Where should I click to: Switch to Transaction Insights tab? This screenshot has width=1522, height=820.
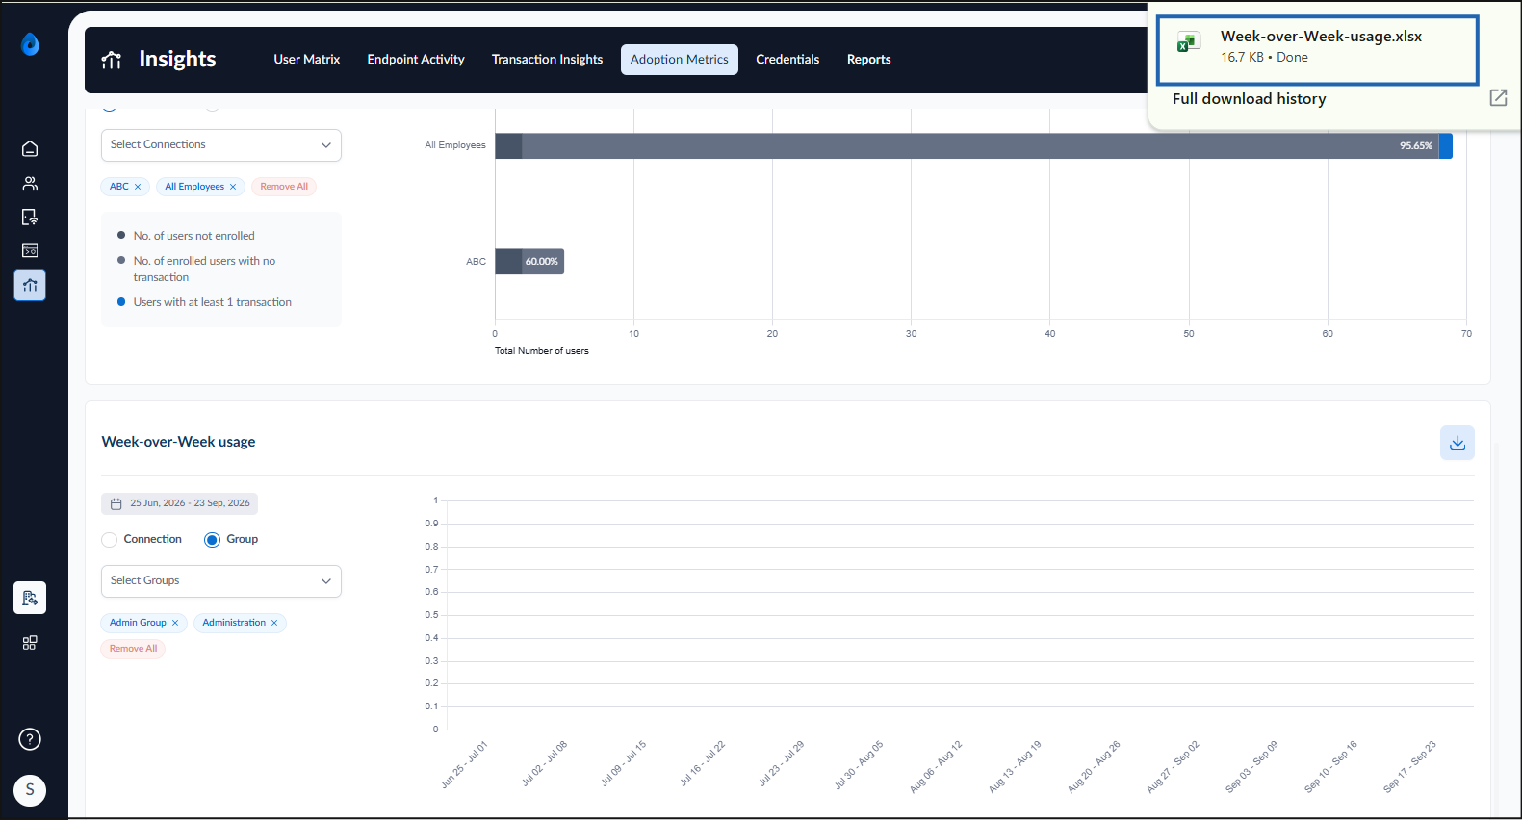547,60
